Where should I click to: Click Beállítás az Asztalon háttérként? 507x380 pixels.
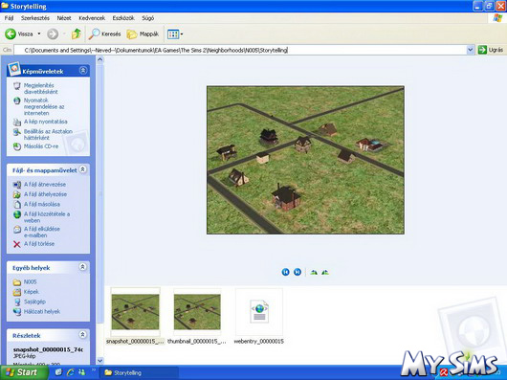(48, 134)
